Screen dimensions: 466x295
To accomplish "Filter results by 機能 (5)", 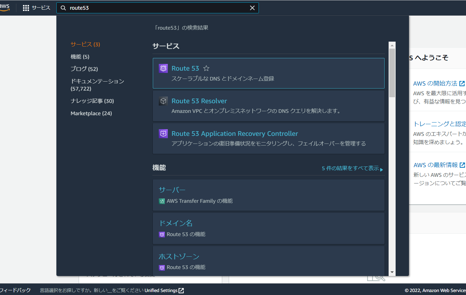I will pyautogui.click(x=80, y=57).
